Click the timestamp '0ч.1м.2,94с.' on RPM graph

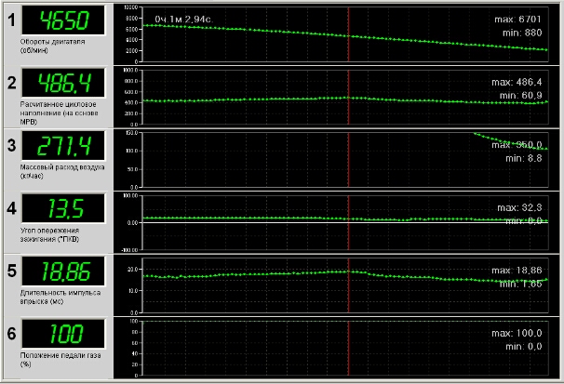coord(183,19)
